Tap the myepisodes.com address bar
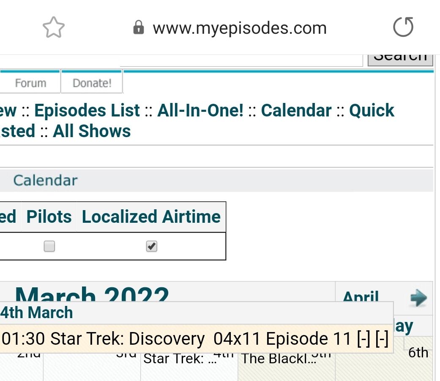Screen dimensions: 440x381 click(239, 28)
